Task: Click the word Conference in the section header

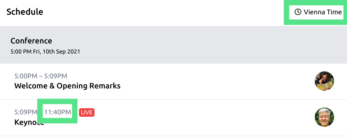Action: 31,41
